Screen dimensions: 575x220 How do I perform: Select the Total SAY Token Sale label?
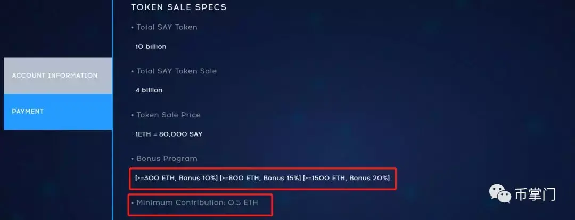pyautogui.click(x=176, y=71)
